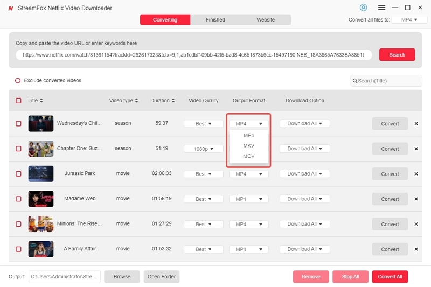Check the Chapter One: Suz... row checkbox
The width and height of the screenshot is (431, 287).
tap(18, 149)
